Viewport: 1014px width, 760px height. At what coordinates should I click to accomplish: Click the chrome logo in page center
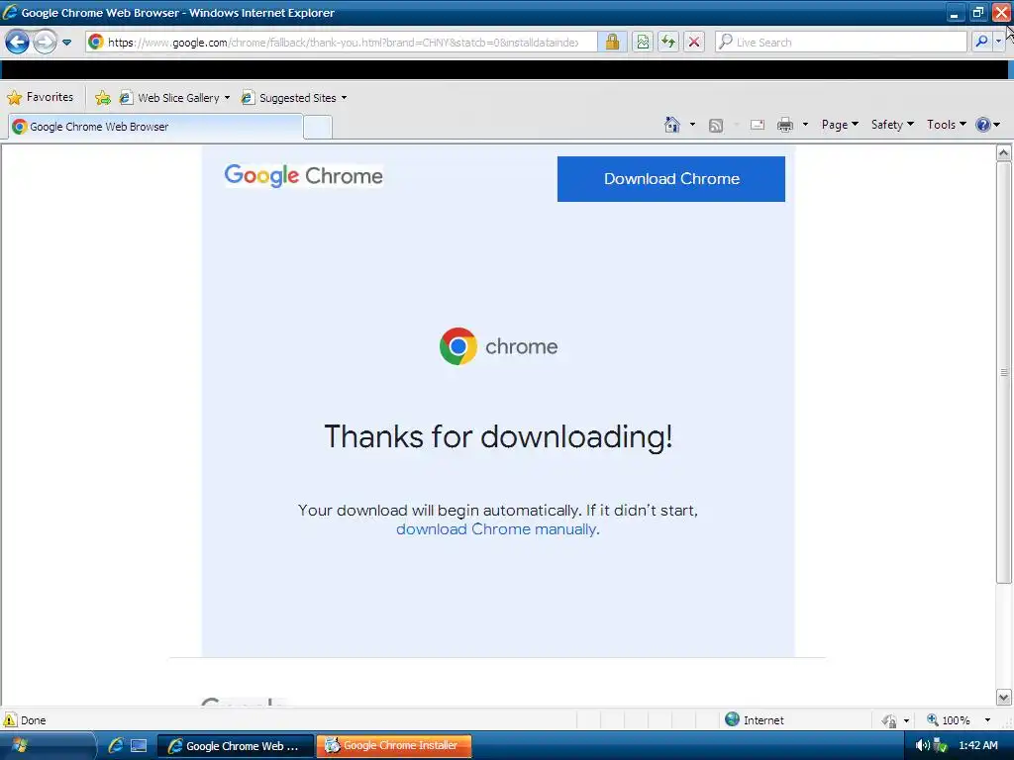click(498, 346)
